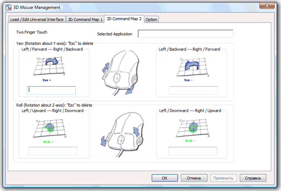Viewport: 281px width, 191px height.
Task: Click 'Left / Upward --- Right / Downward' label
Action: [x=53, y=111]
